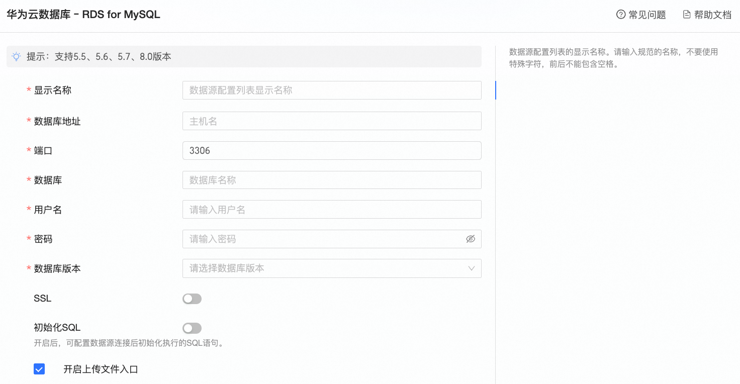Screen dimensions: 740x384
Task: Click the 密码 label
Action: coord(43,239)
